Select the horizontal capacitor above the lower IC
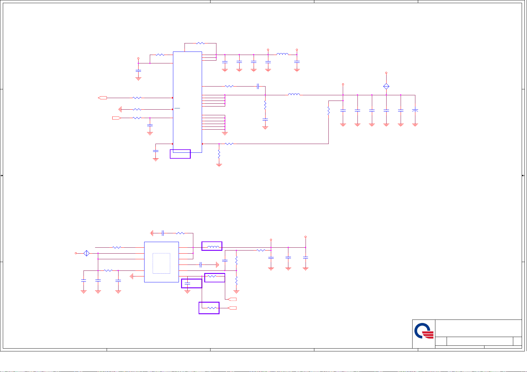527x372 pixels. point(163,233)
